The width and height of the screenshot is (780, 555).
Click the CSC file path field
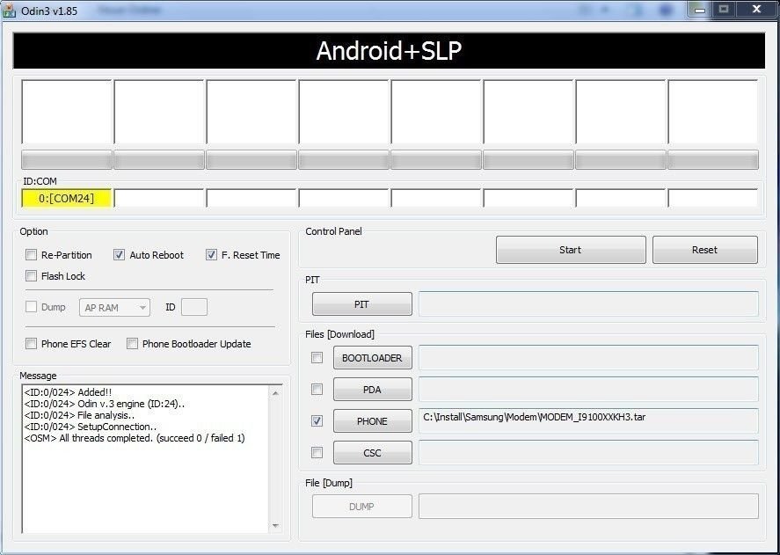click(588, 452)
